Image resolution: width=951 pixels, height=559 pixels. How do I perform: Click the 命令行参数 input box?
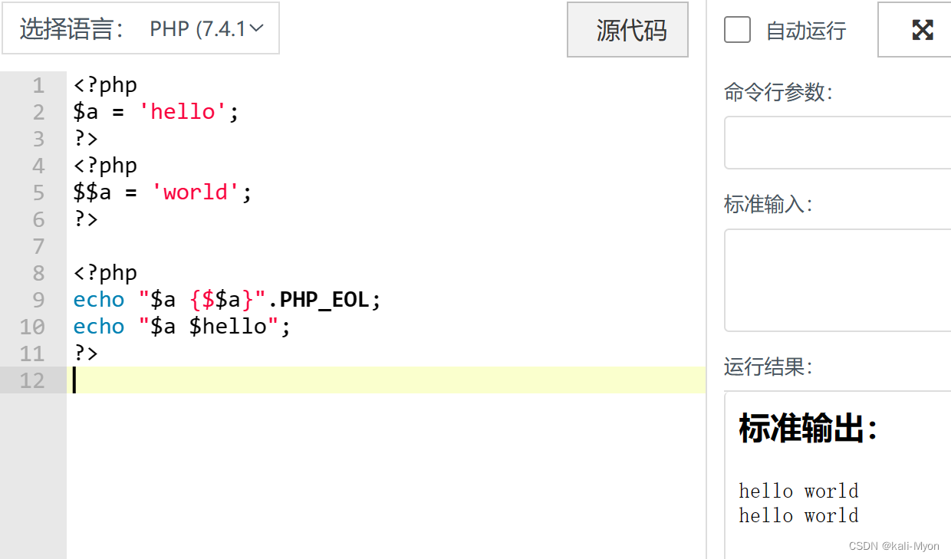(836, 142)
